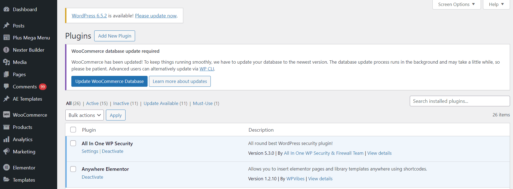Expand the Screen Options panel
Image resolution: width=513 pixels, height=189 pixels.
tap(456, 4)
